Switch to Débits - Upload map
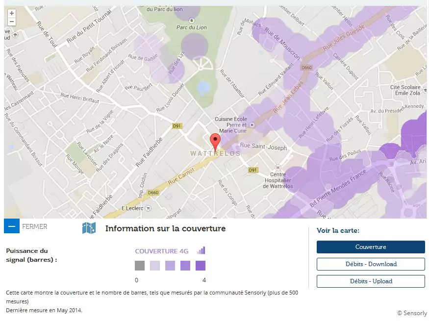Viewport: 429px width, 321px height. tap(371, 281)
